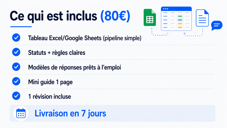Click the three dots on spreadsheet window
This screenshot has width=227, height=128.
pos(165,9)
